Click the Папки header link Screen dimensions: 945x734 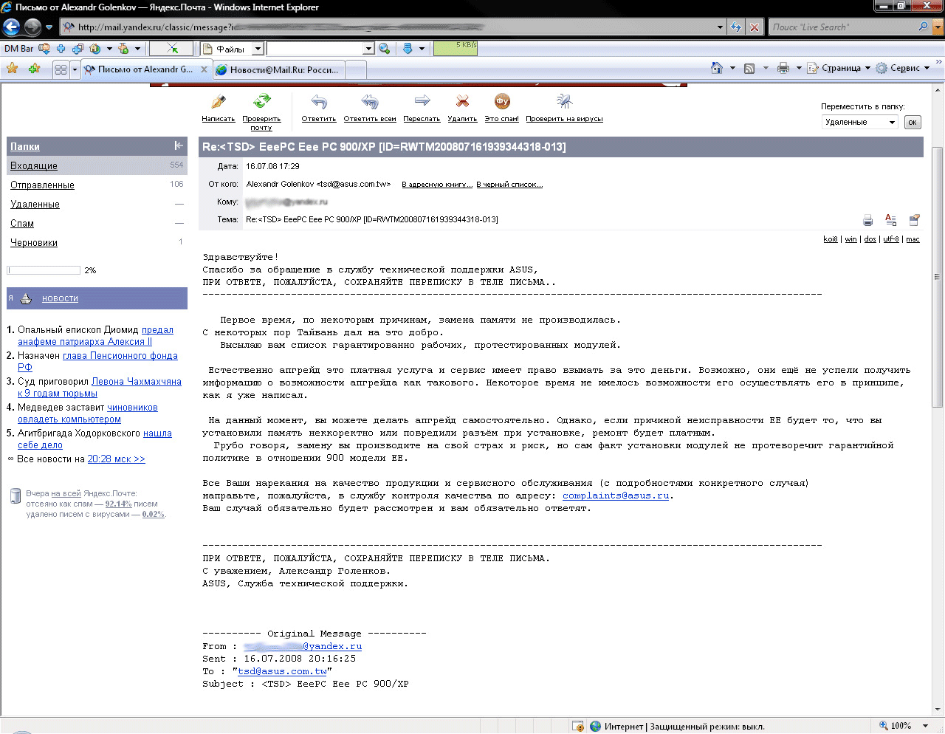[25, 146]
